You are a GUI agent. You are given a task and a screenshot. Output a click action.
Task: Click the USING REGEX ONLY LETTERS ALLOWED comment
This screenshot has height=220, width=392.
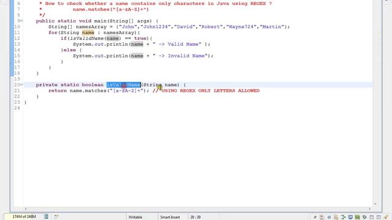(x=206, y=90)
